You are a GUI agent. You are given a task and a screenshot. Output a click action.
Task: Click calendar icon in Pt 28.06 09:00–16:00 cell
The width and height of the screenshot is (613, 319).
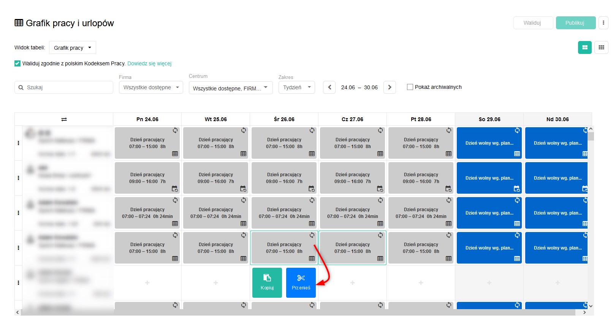[x=448, y=189]
